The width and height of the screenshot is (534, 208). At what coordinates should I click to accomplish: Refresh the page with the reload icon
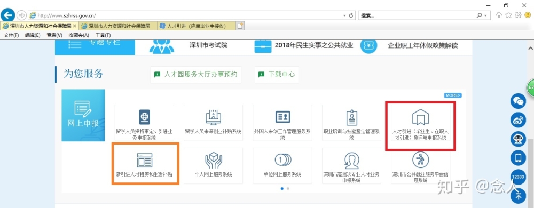coord(351,15)
